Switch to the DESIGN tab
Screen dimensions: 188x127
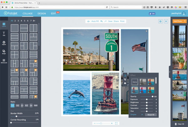click(x=42, y=13)
